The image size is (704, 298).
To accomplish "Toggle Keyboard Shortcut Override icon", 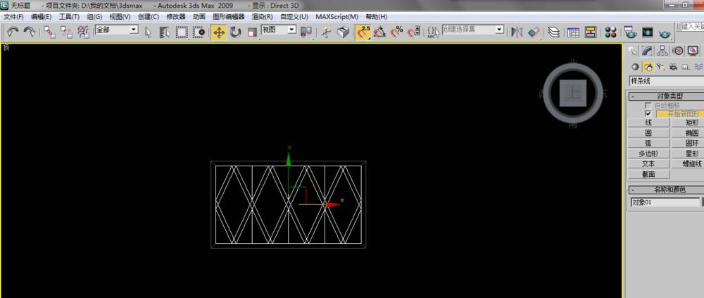I will [x=344, y=32].
